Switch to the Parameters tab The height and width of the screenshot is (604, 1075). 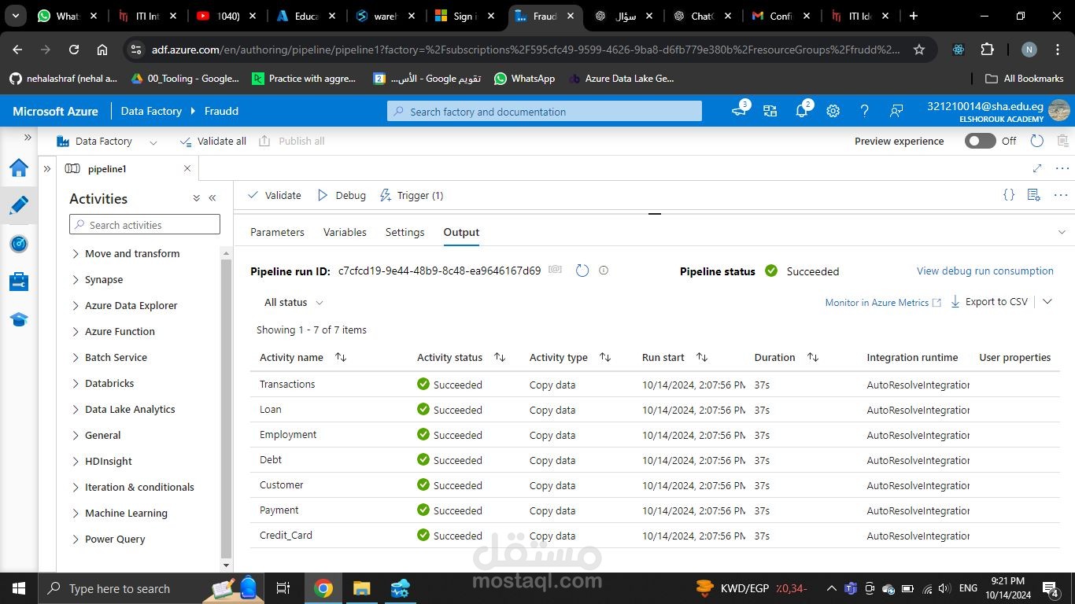coord(277,232)
